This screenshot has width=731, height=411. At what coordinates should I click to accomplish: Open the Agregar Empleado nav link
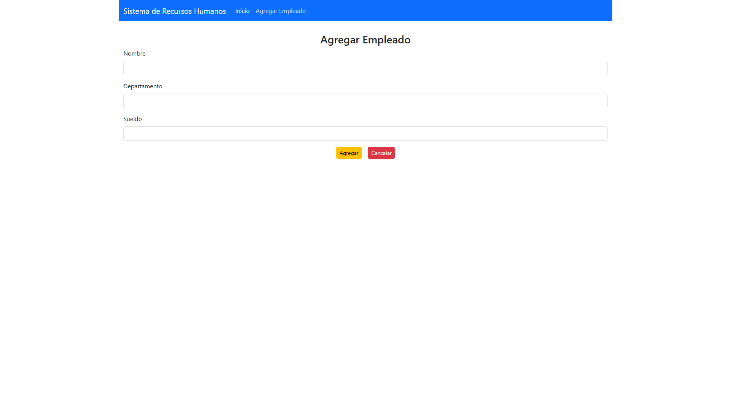[x=281, y=11]
